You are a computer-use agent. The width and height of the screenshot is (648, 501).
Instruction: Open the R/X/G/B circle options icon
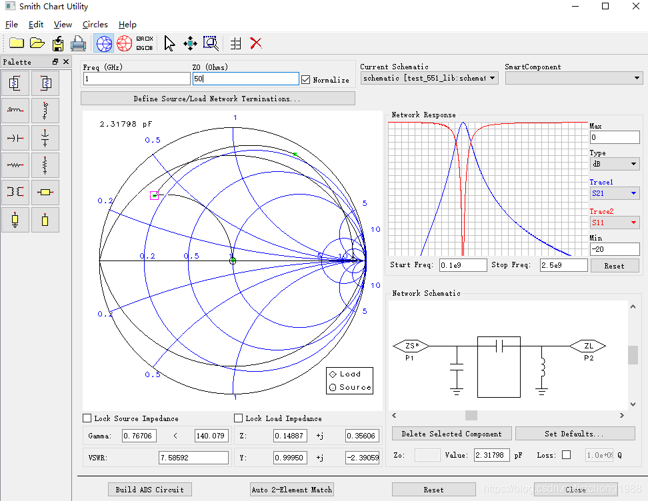145,43
